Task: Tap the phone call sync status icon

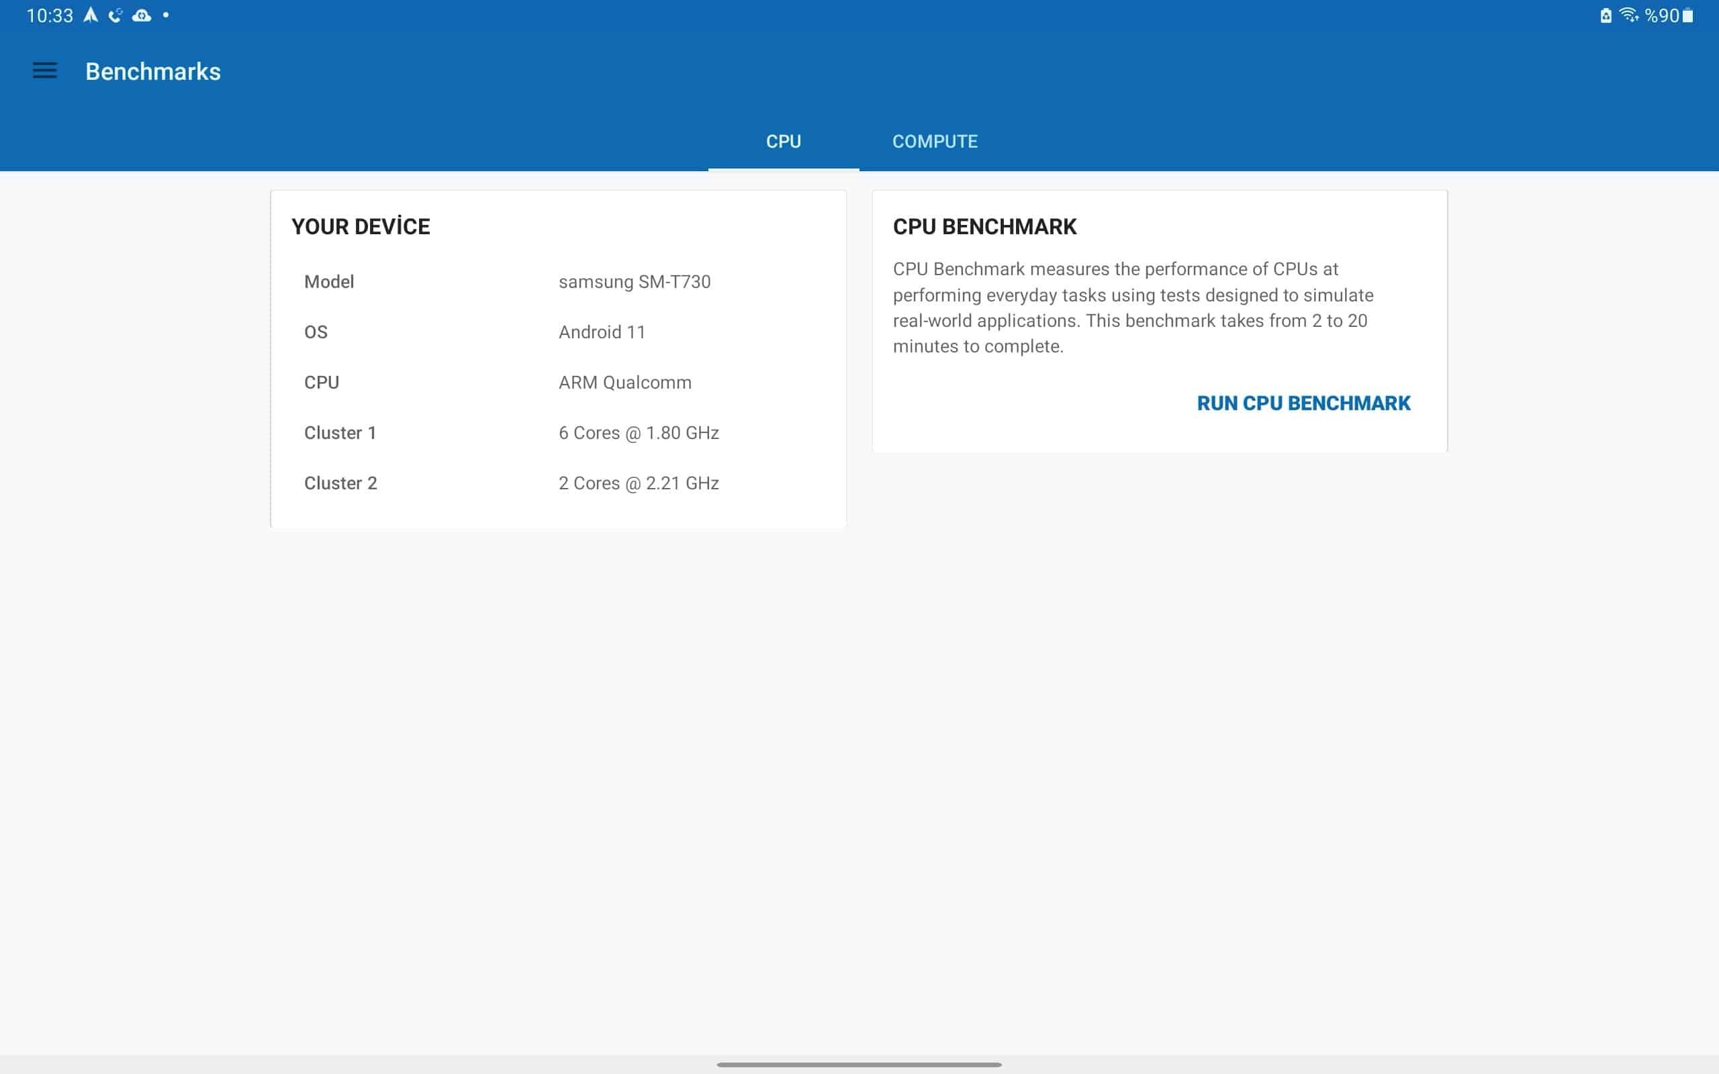Action: coord(115,15)
